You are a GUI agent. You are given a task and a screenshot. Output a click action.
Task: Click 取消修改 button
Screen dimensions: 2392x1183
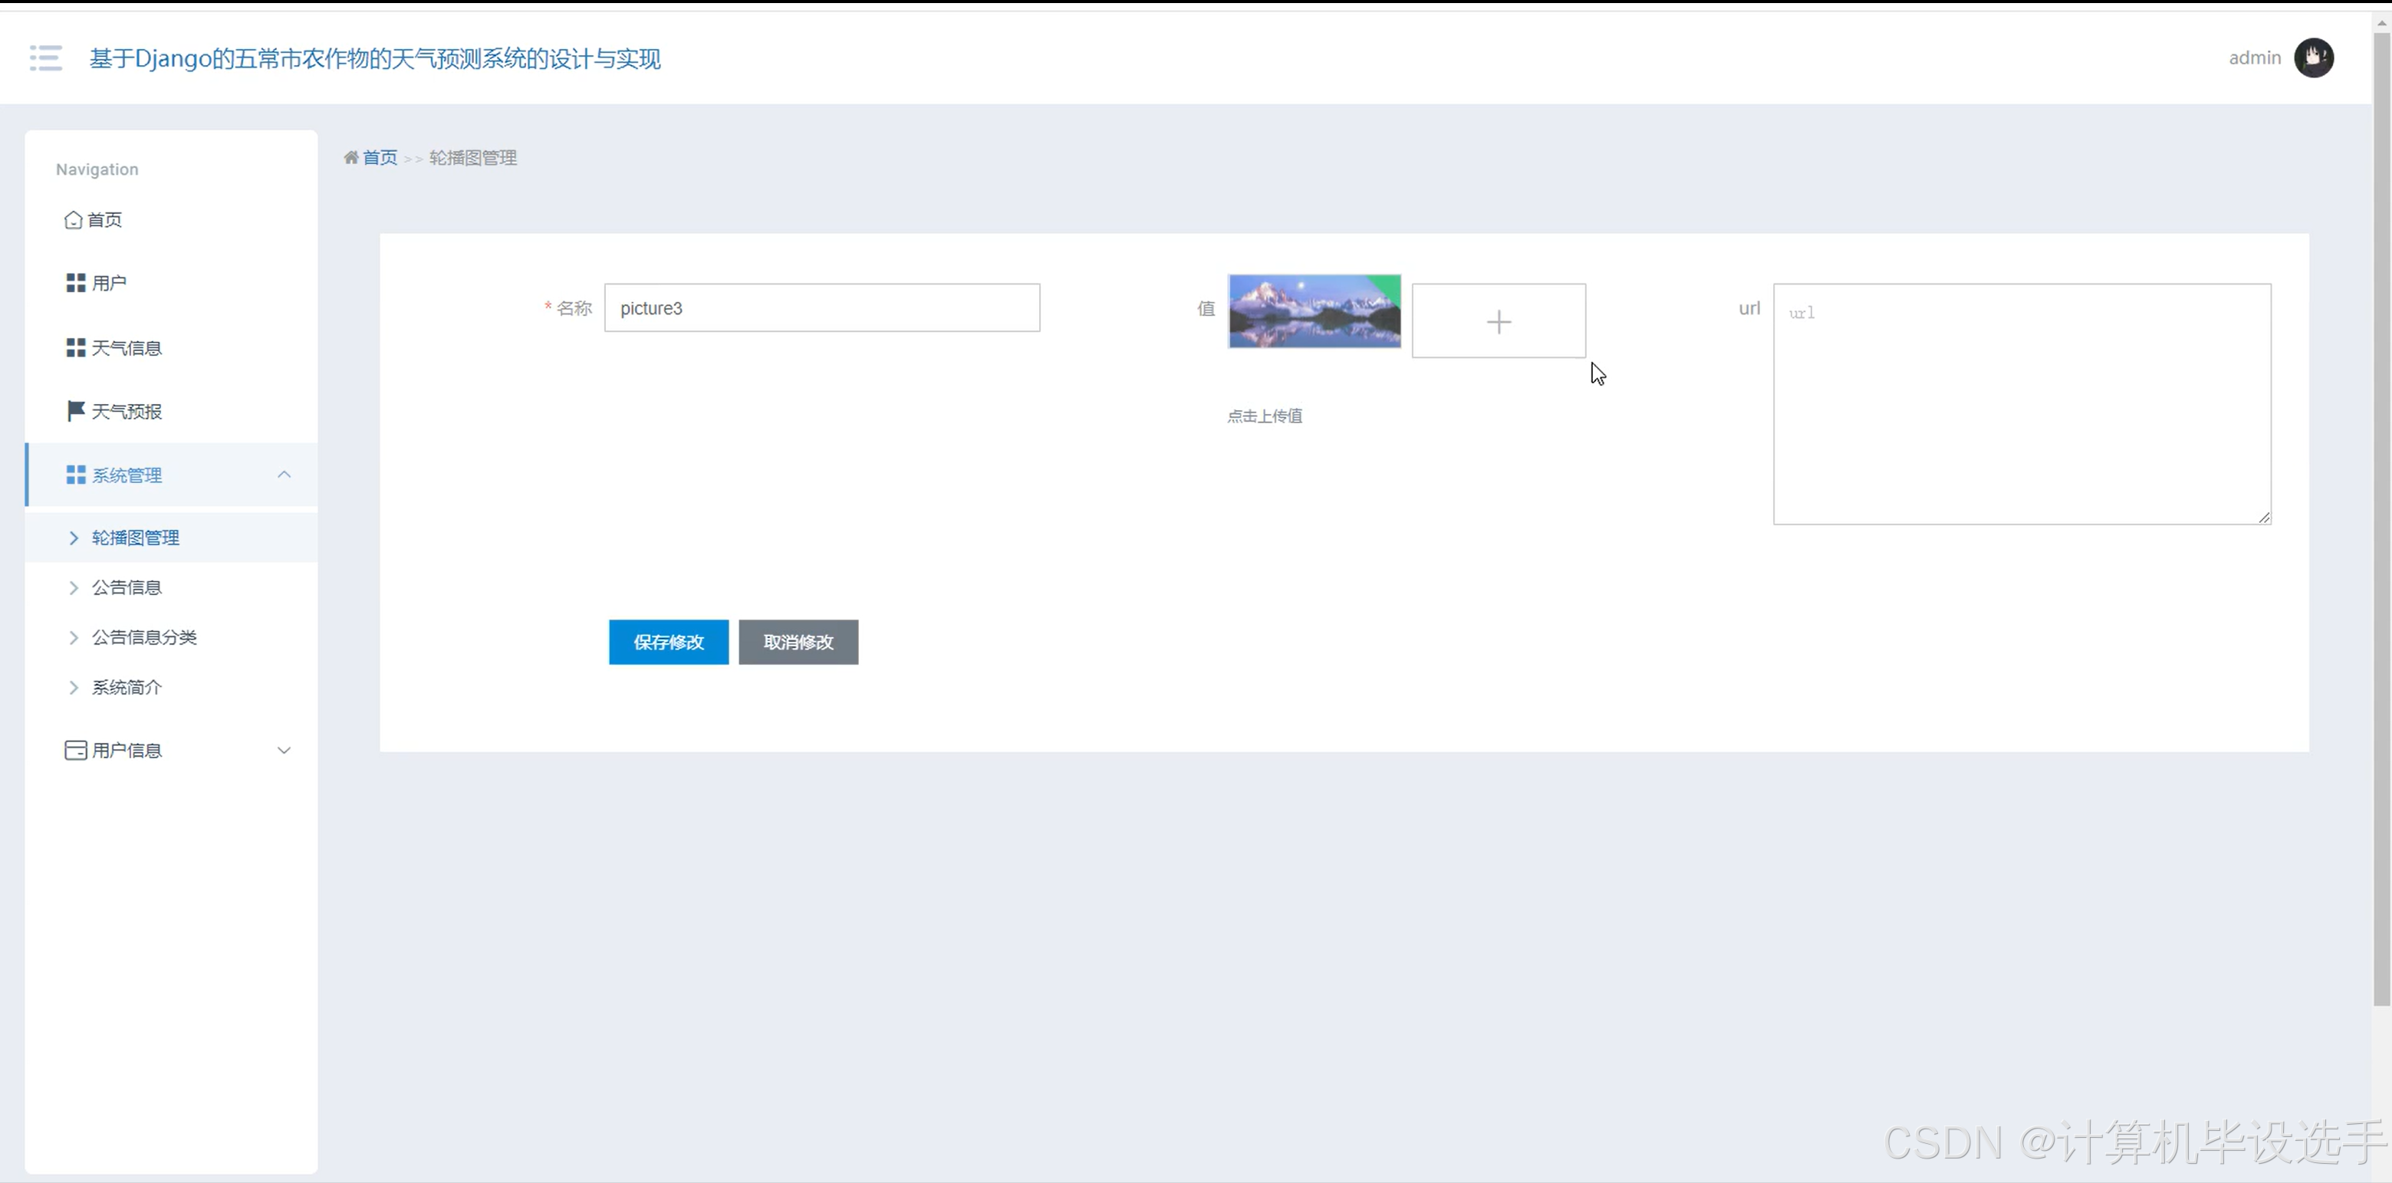798,642
